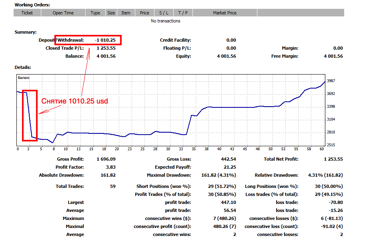Click the Profit Factor value 3.83
Viewport: 365px width, 238px height.
[x=110, y=167]
